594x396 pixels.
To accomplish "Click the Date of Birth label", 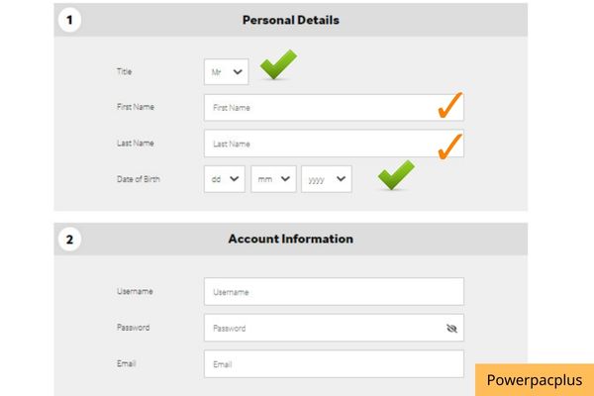I will [x=139, y=179].
